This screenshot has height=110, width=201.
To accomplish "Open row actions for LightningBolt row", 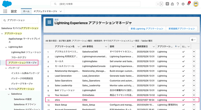I will (x=194, y=90).
